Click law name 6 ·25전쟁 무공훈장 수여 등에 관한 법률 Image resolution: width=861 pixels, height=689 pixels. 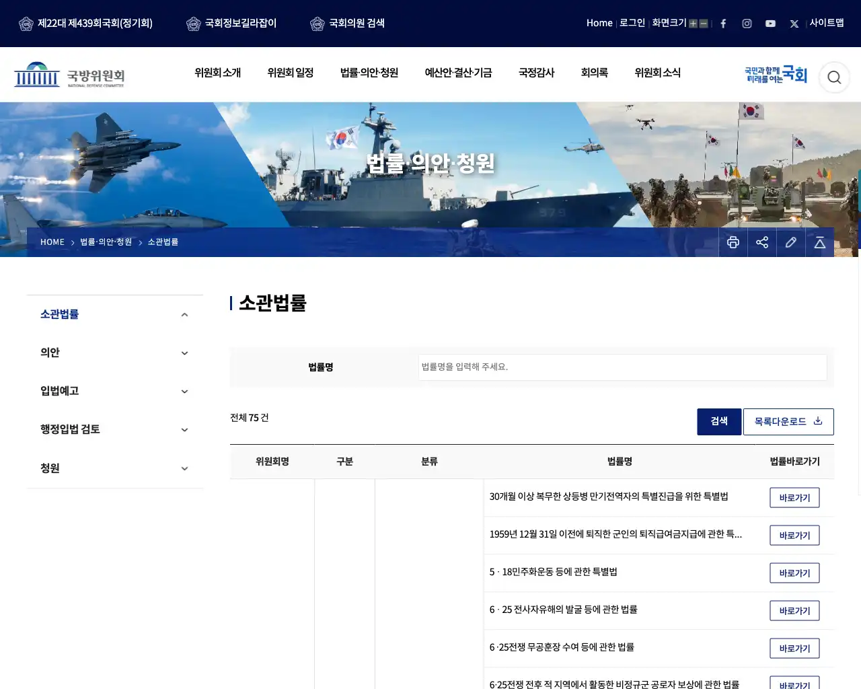tap(562, 647)
